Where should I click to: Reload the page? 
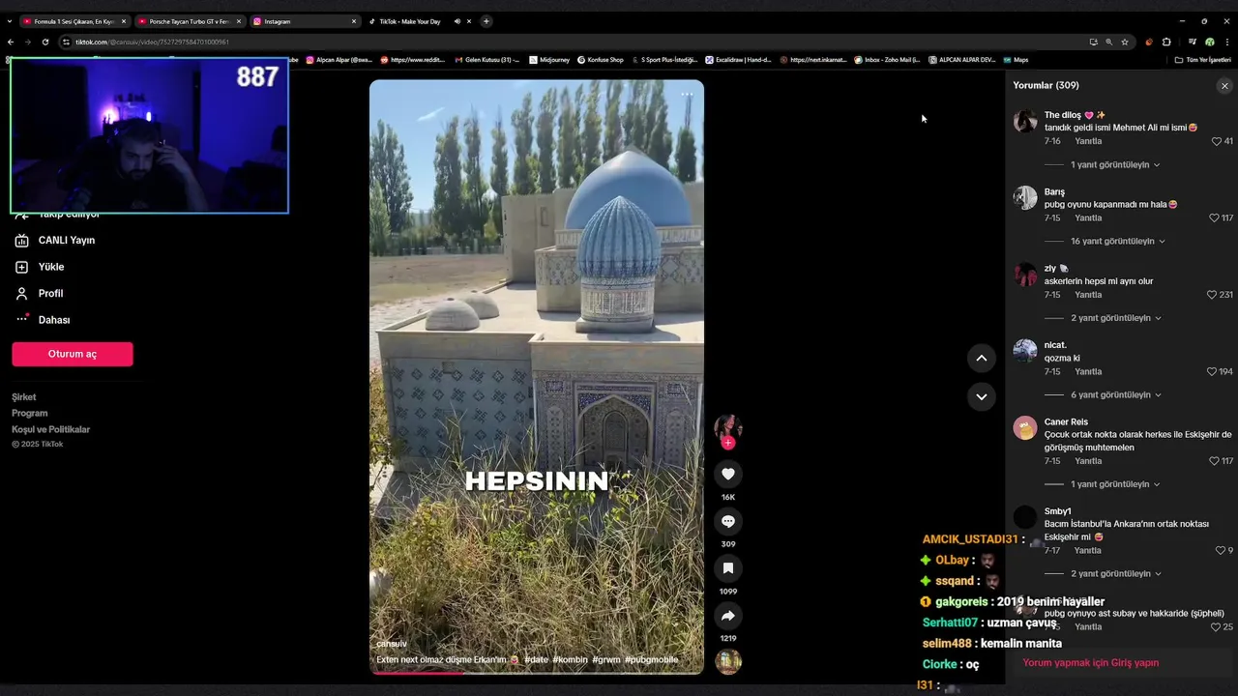tap(44, 42)
